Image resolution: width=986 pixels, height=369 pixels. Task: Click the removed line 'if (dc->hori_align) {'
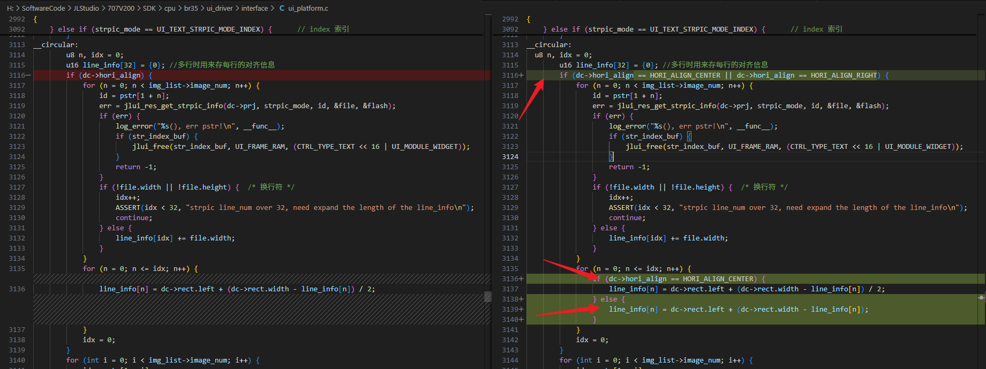click(109, 76)
